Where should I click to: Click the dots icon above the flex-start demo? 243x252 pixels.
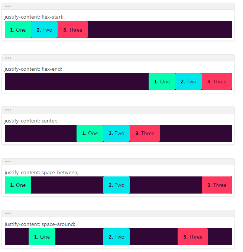[x=8, y=6]
